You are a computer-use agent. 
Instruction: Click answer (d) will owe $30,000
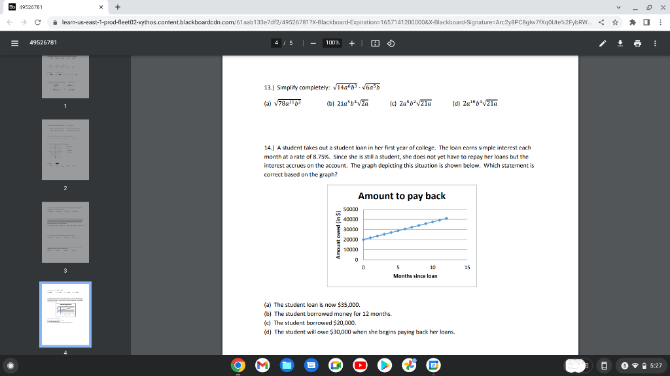click(x=359, y=332)
